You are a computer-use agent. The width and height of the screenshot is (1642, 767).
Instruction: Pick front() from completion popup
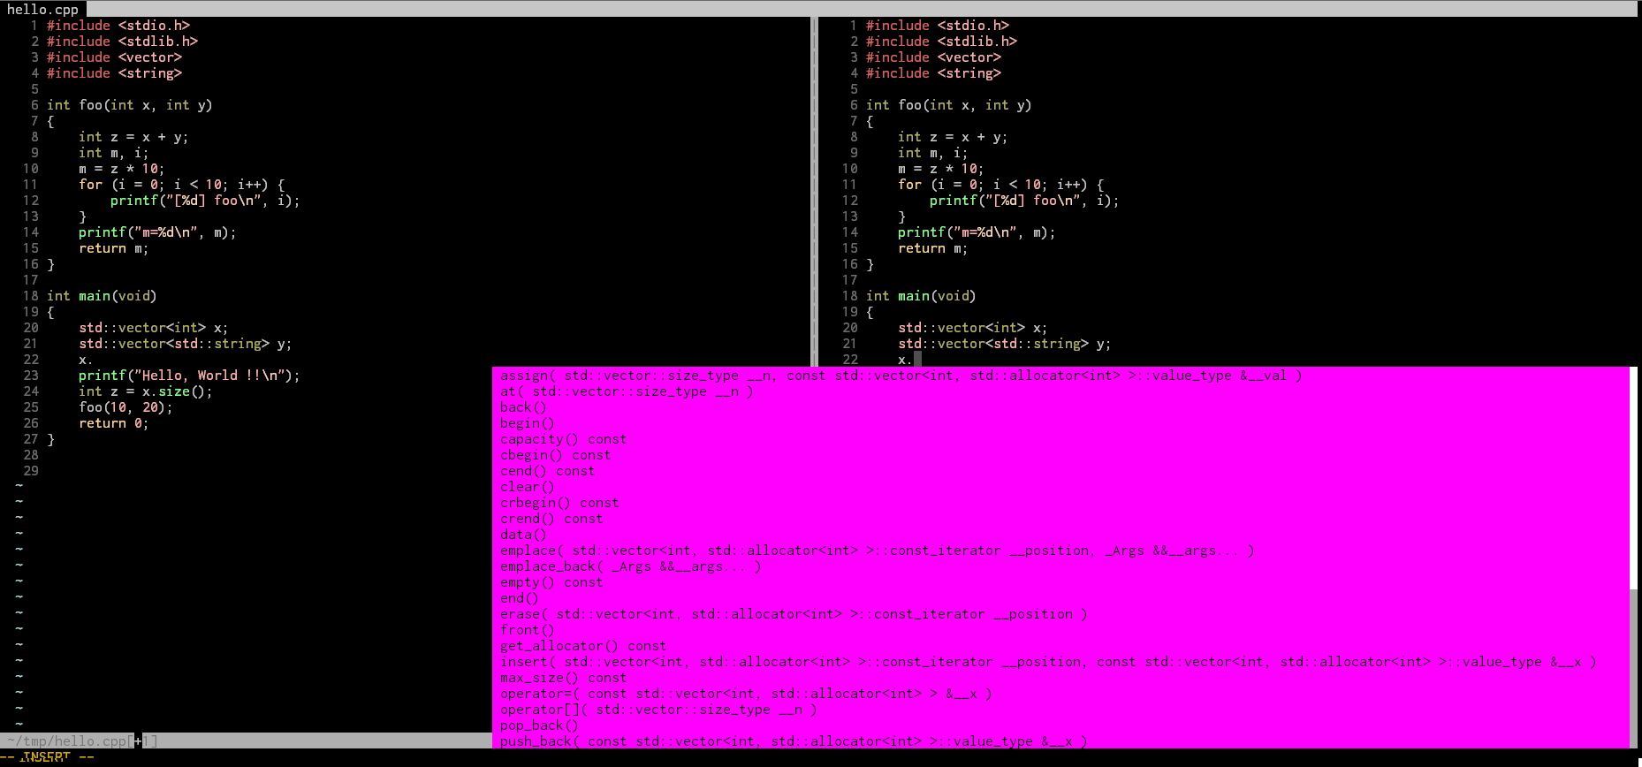tap(1060, 630)
